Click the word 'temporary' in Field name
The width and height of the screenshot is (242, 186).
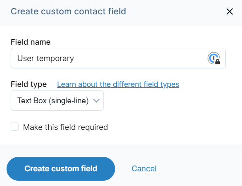[x=55, y=59]
